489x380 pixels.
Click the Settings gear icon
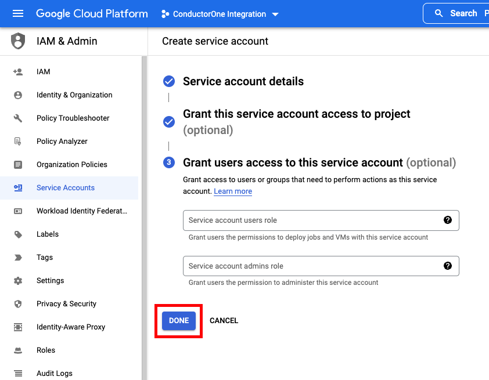coord(18,281)
